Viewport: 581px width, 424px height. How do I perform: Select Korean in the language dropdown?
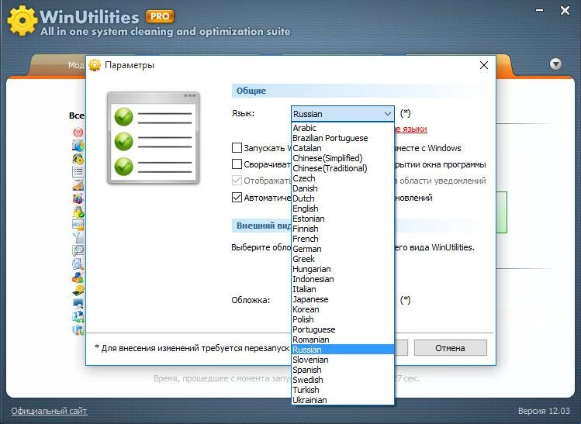(x=342, y=309)
